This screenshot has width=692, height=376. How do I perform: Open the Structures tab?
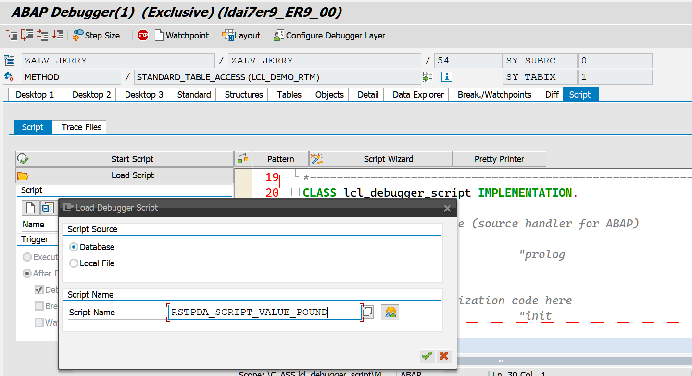coord(244,95)
